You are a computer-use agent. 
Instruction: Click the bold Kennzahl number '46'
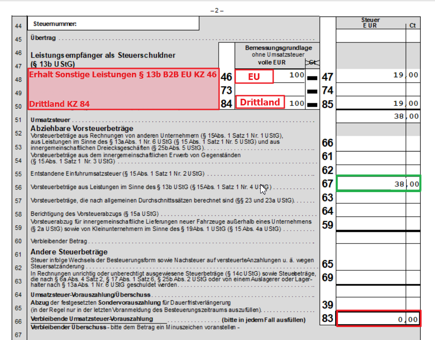[x=226, y=77]
